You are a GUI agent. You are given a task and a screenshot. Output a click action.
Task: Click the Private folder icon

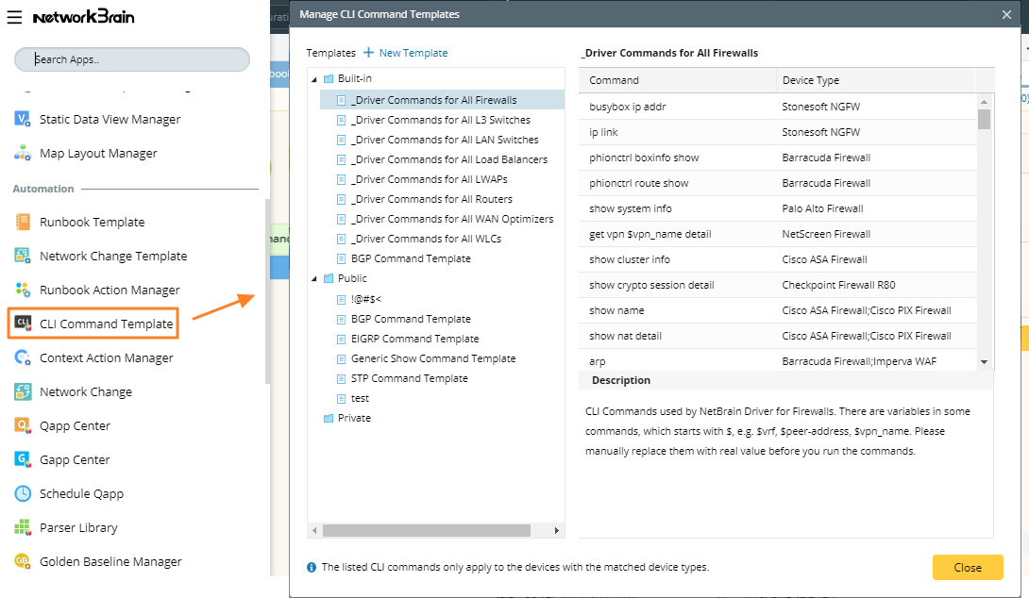[329, 419]
